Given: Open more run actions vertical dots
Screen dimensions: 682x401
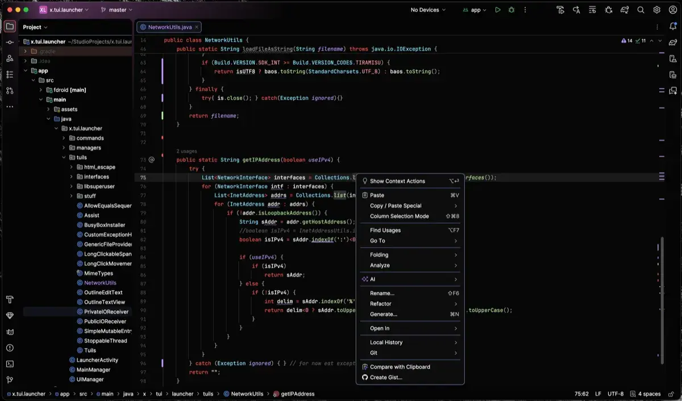Looking at the screenshot, I should click(x=525, y=10).
